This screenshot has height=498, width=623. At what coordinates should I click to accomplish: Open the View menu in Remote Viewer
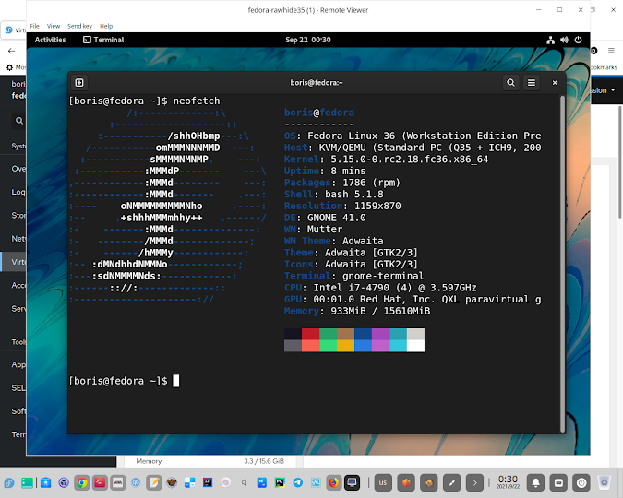54,26
